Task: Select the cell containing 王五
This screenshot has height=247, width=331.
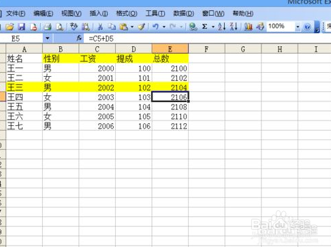Action: [24, 106]
